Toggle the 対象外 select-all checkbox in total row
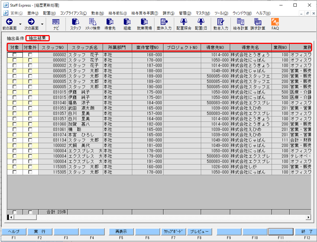 point(30,212)
